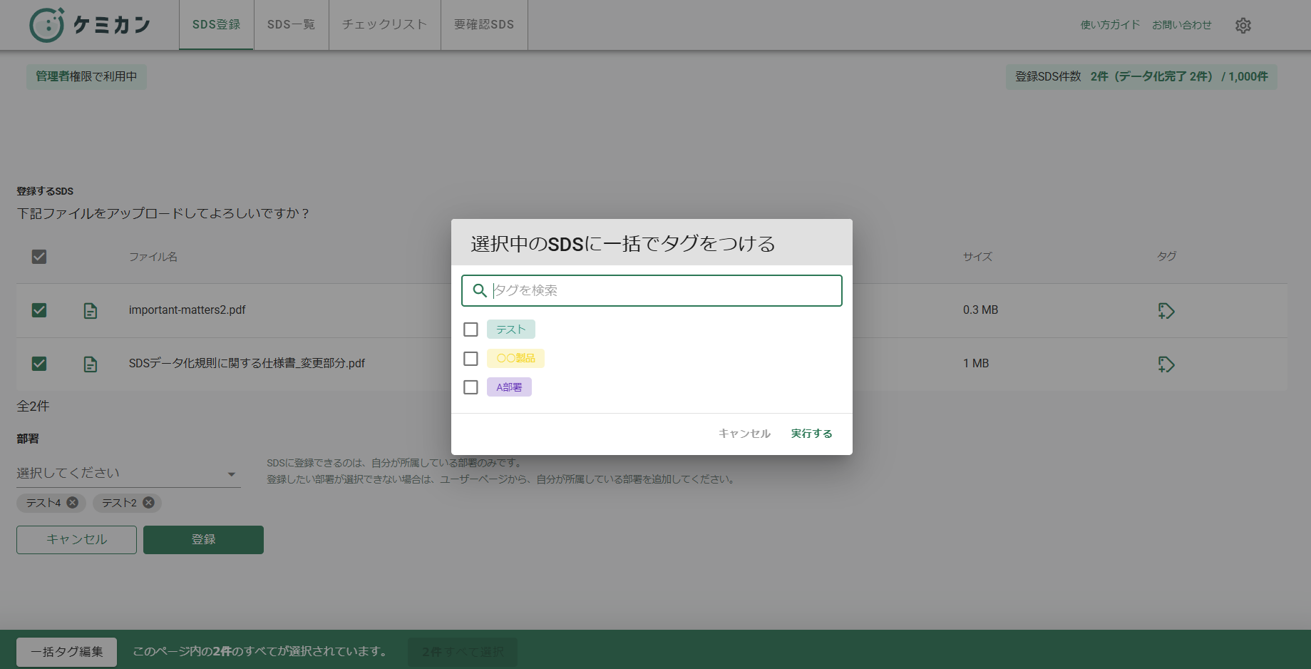Click the outlined キャンセル button below 部署

76,540
